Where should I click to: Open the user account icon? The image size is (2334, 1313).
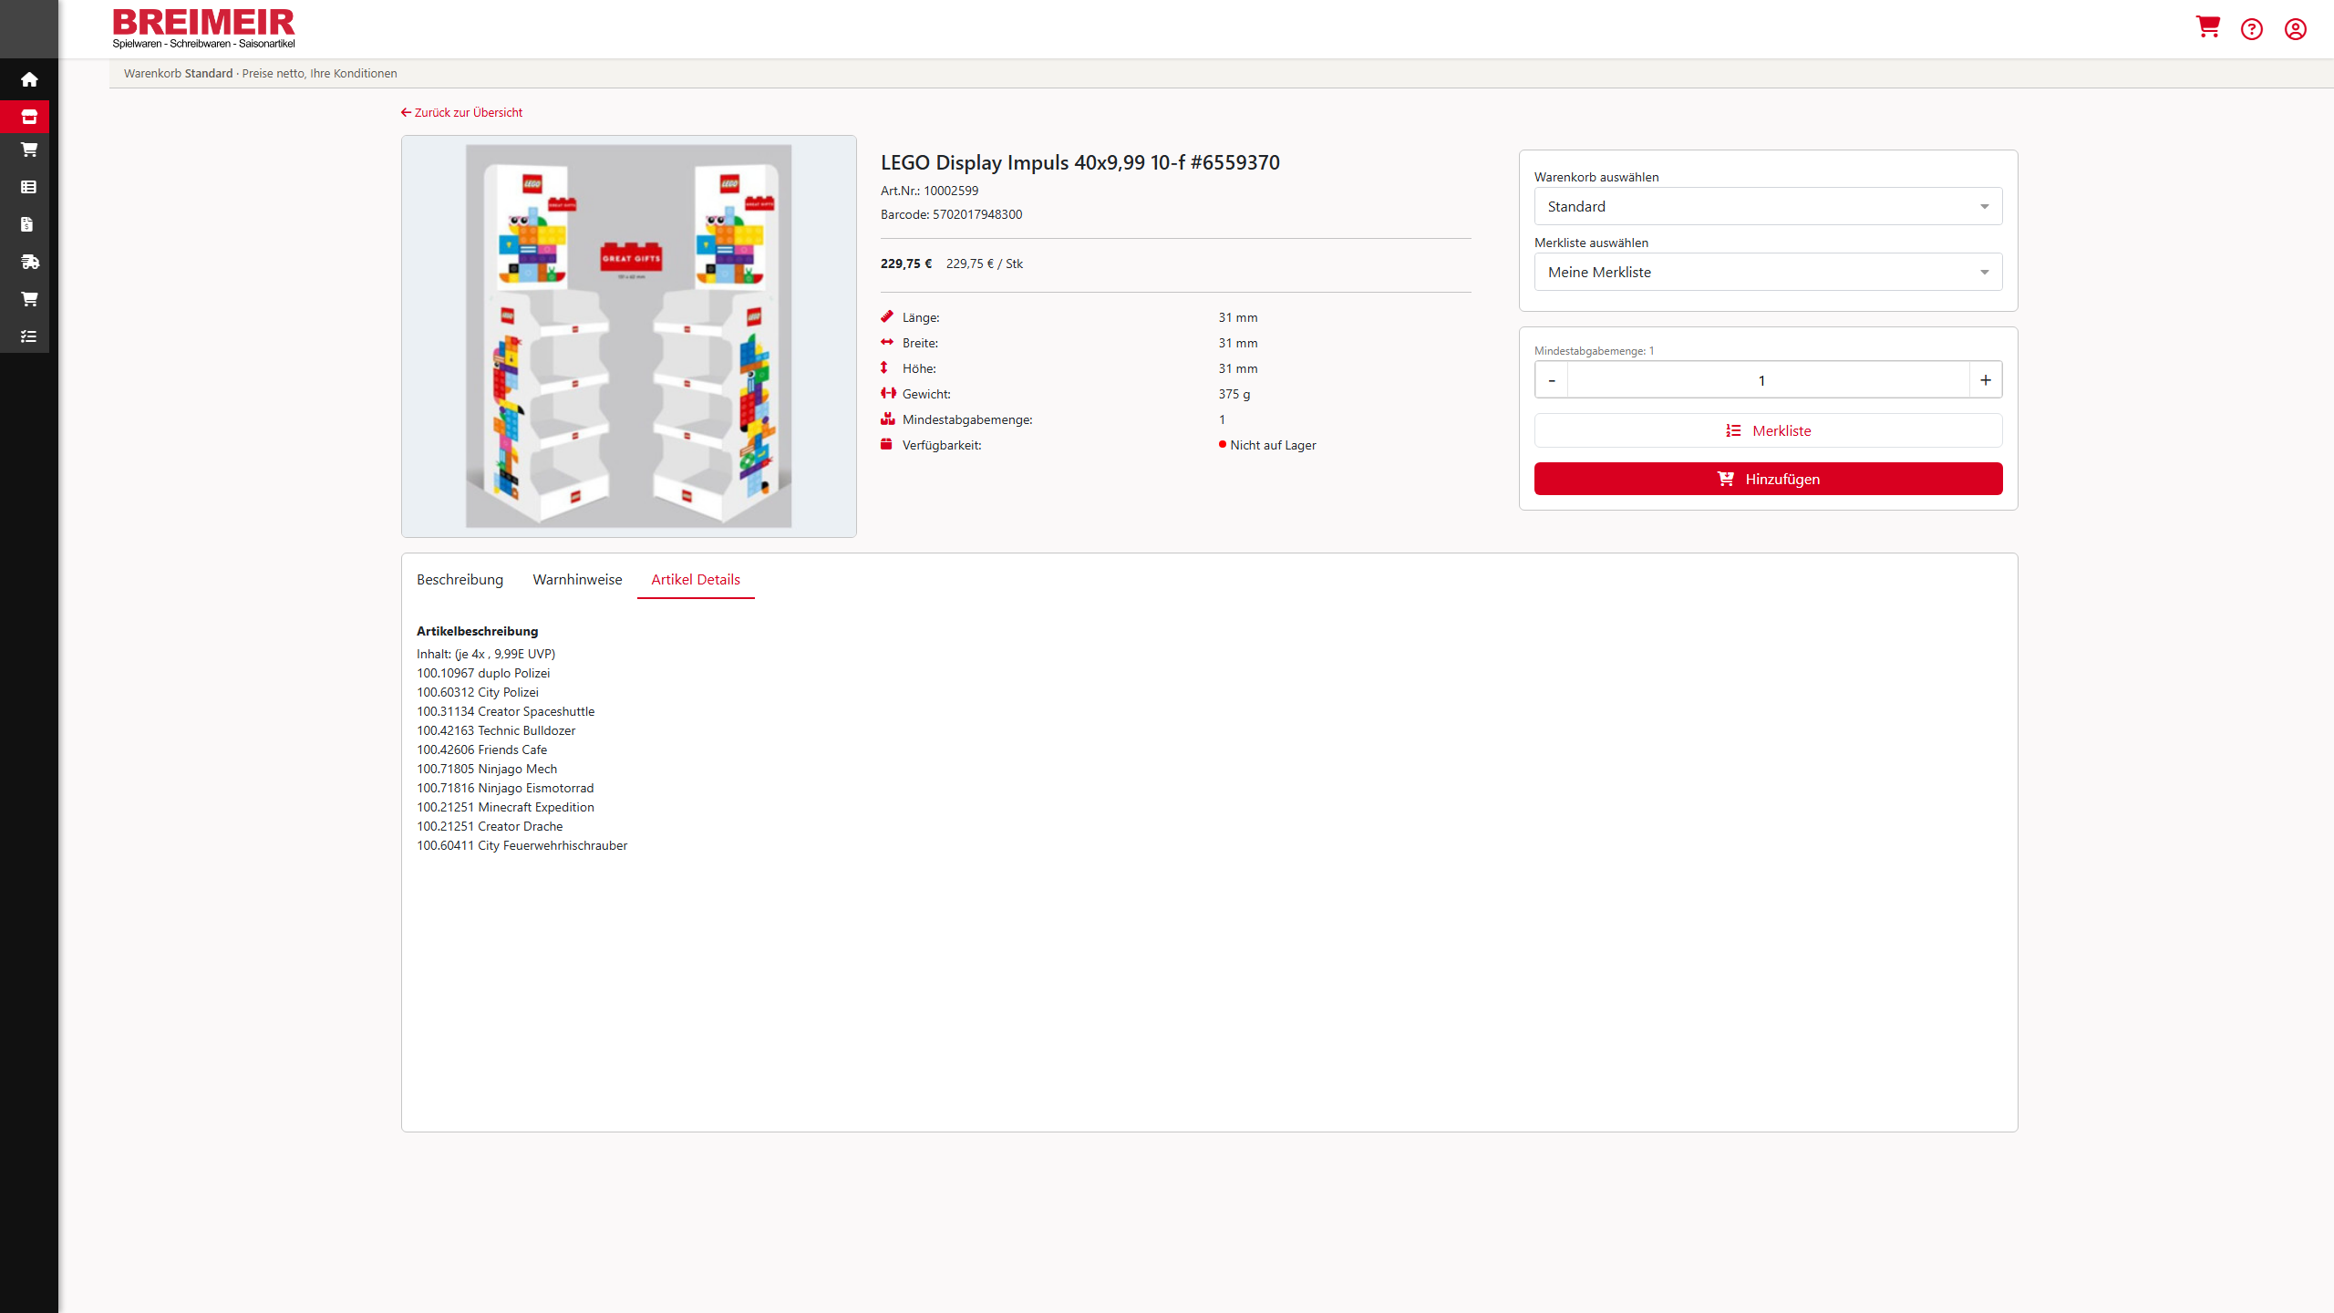tap(2296, 29)
